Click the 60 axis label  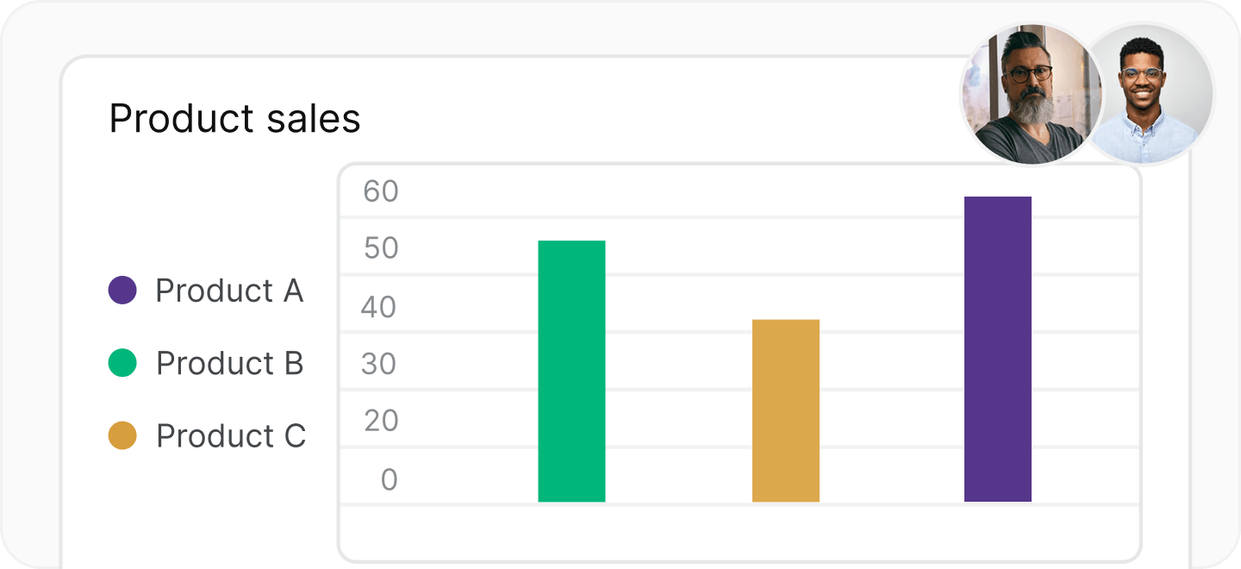coord(381,191)
